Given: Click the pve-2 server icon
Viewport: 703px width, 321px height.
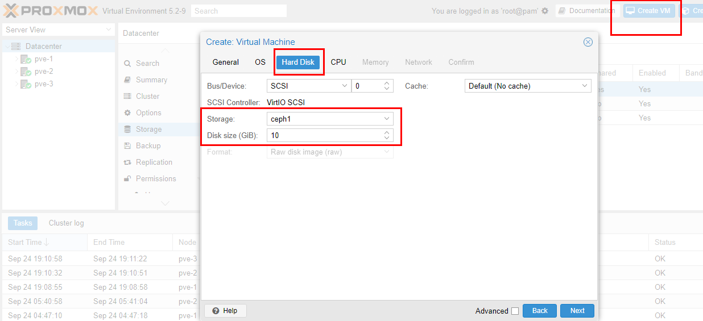Looking at the screenshot, I should 26,72.
